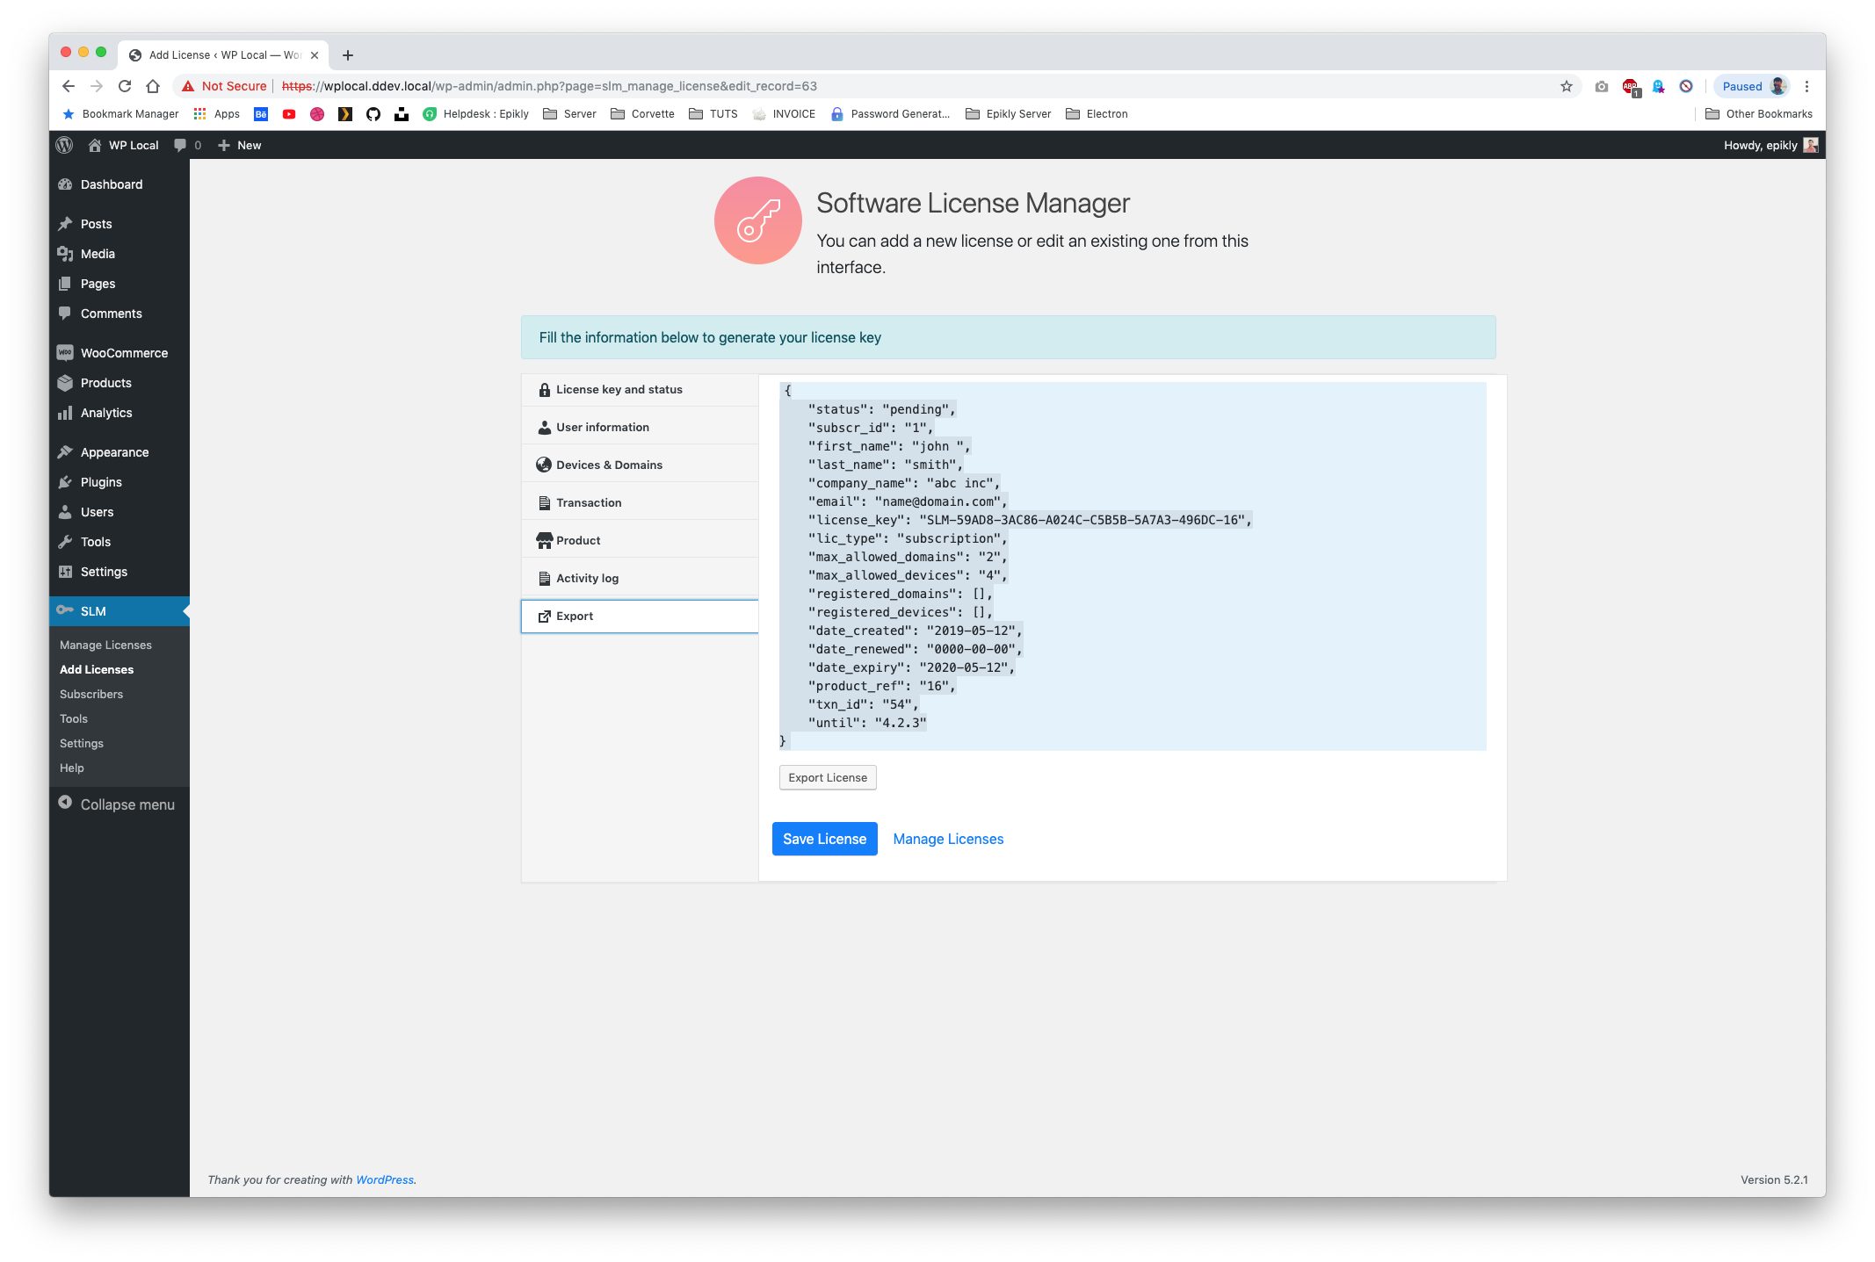Click the Save License button
This screenshot has height=1262, width=1875.
coord(824,838)
